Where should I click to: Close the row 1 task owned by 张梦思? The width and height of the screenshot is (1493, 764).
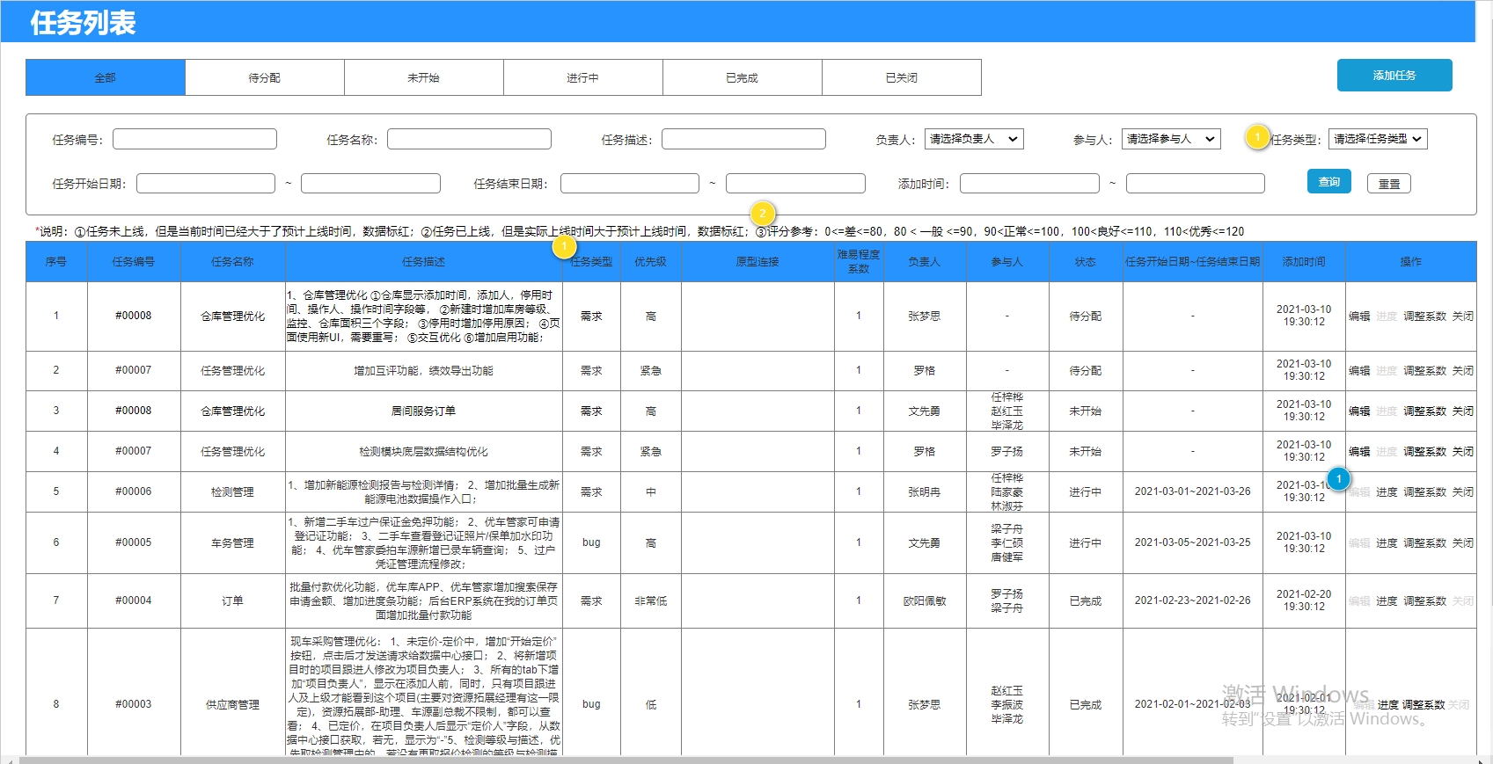coord(1462,317)
